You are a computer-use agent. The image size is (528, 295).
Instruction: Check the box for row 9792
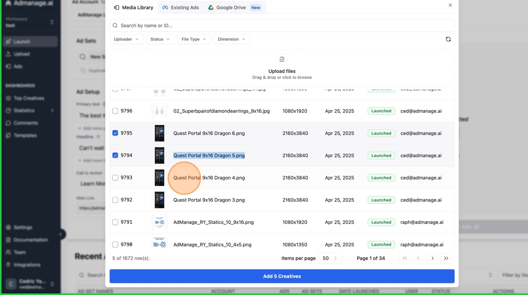(115, 200)
